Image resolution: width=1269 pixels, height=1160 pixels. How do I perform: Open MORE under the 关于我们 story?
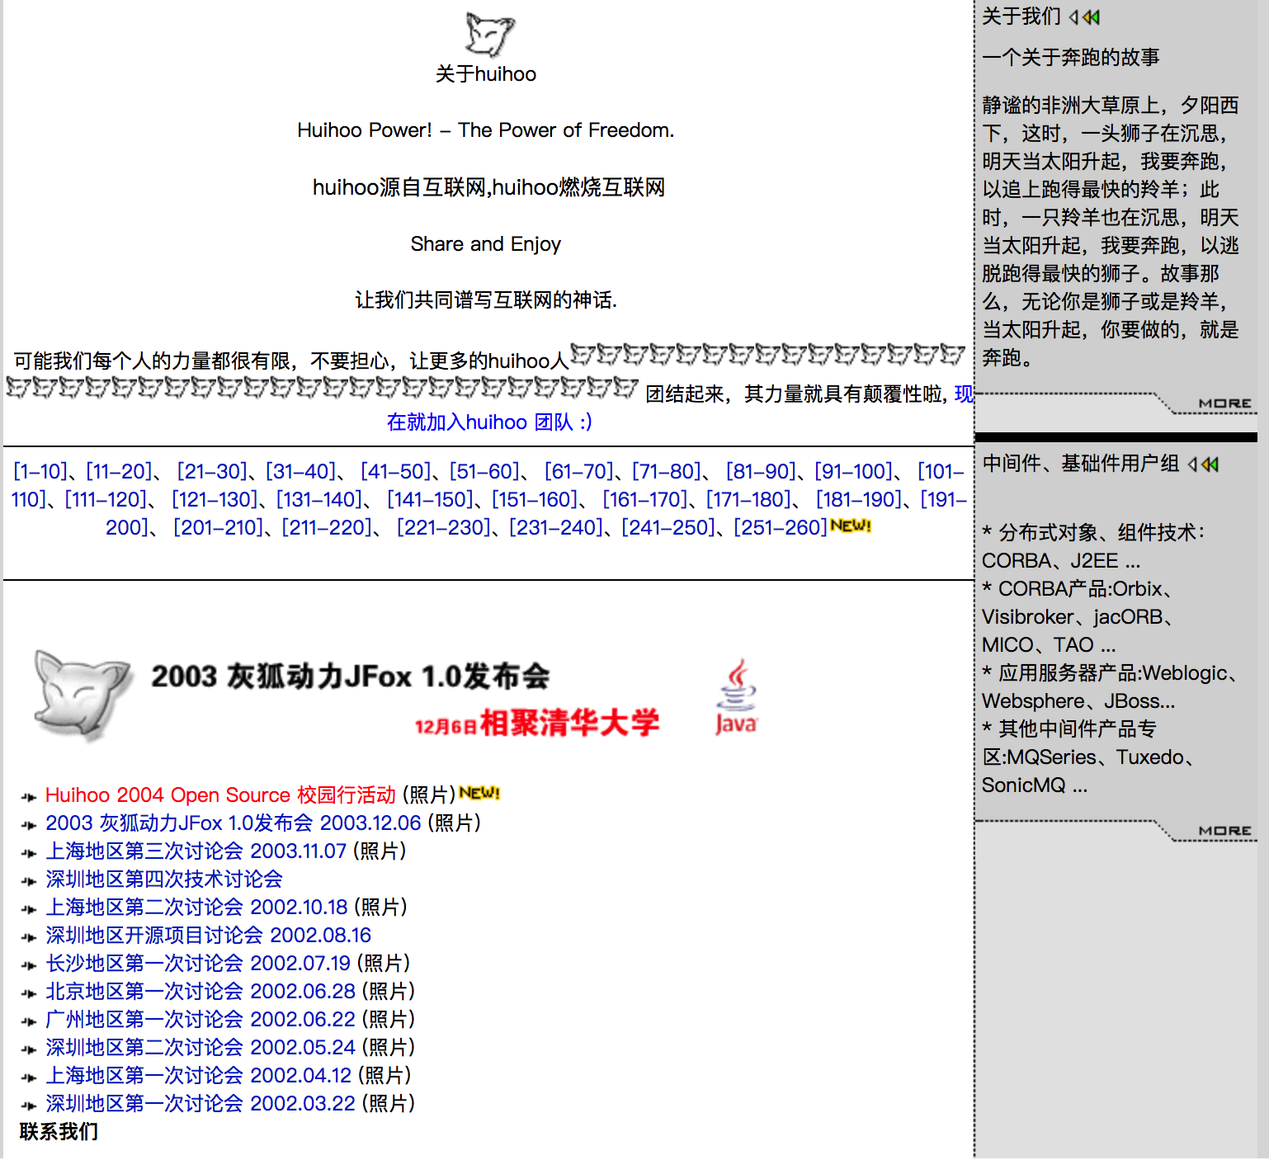[x=1224, y=403]
